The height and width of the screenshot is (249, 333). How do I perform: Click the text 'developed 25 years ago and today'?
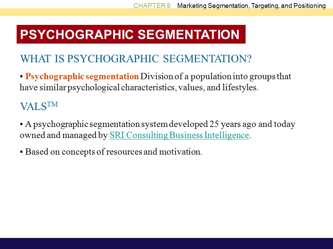(x=232, y=124)
